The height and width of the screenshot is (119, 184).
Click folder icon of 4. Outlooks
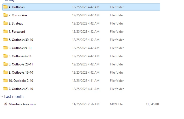coord(6,7)
